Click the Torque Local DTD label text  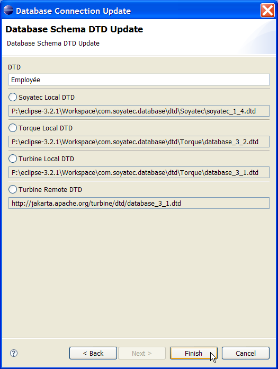coord(46,128)
